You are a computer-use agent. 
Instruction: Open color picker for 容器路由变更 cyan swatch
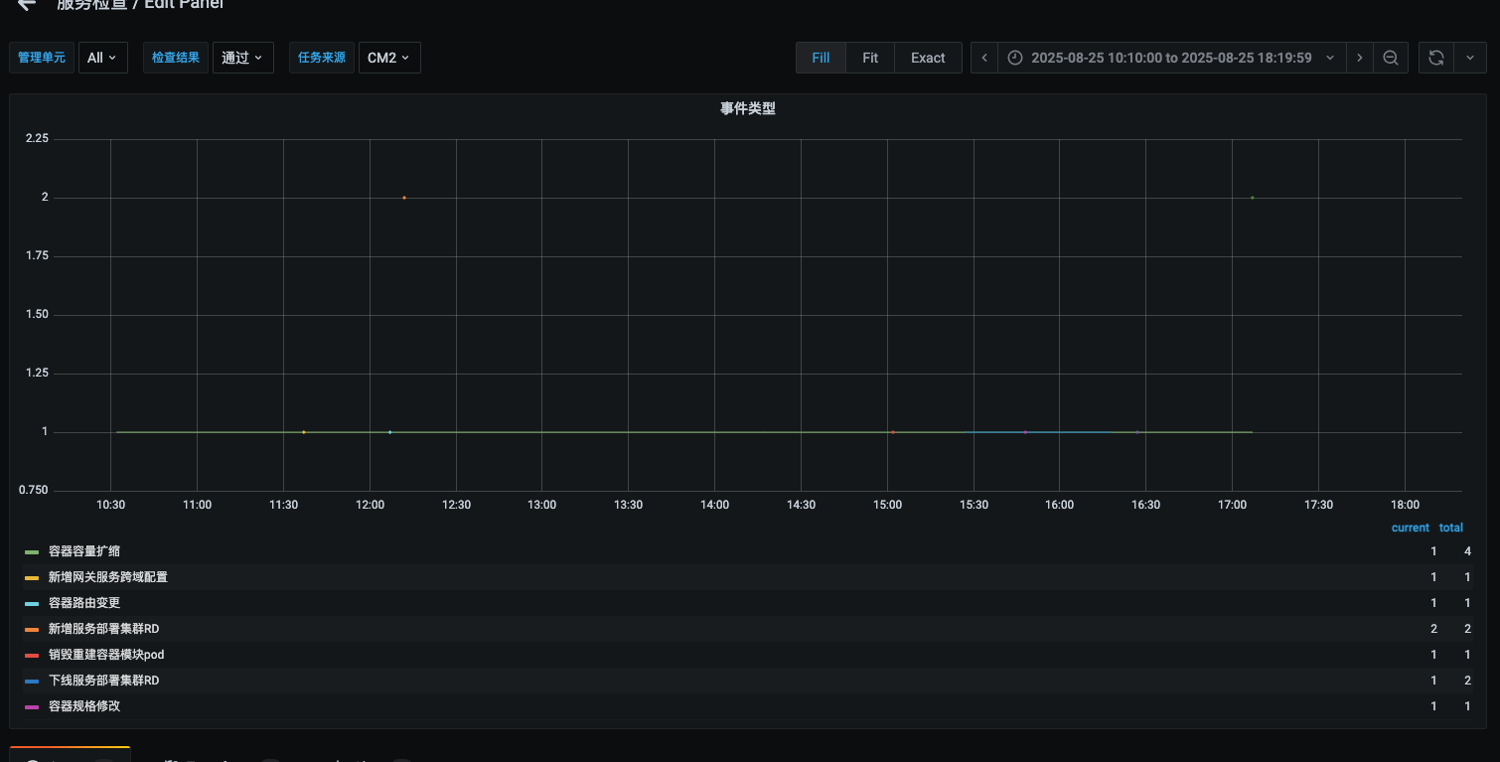32,603
